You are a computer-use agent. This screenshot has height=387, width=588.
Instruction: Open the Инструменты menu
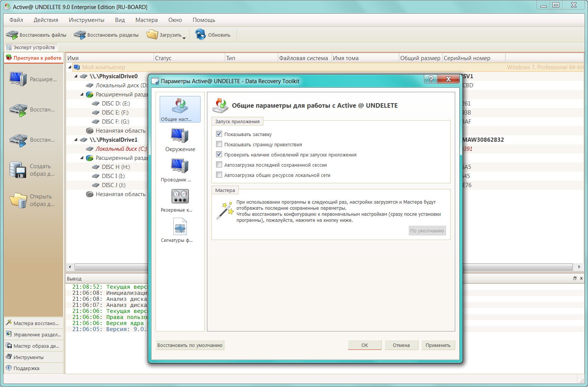(86, 20)
